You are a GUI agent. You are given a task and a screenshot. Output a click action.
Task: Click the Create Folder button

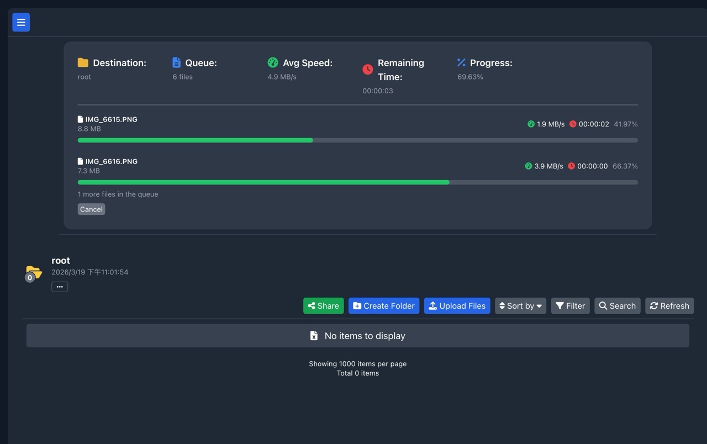[383, 306]
